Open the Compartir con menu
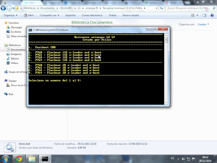217x163 pixels. tap(50, 15)
